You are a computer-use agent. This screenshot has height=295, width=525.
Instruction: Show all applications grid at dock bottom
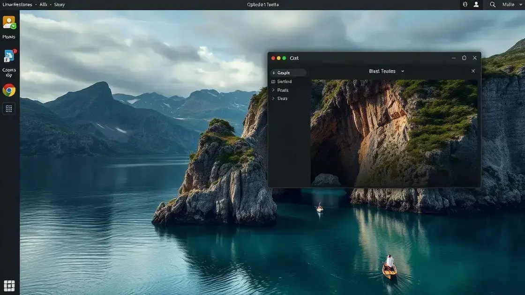pyautogui.click(x=9, y=286)
